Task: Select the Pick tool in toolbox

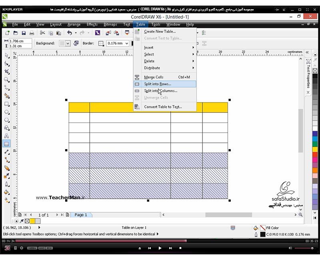Action: point(7,55)
